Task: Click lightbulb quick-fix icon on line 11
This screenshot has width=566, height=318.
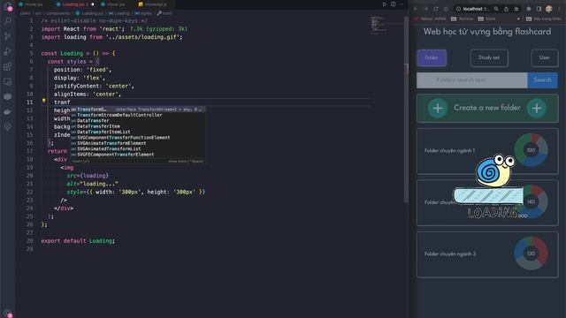Action: [x=44, y=101]
